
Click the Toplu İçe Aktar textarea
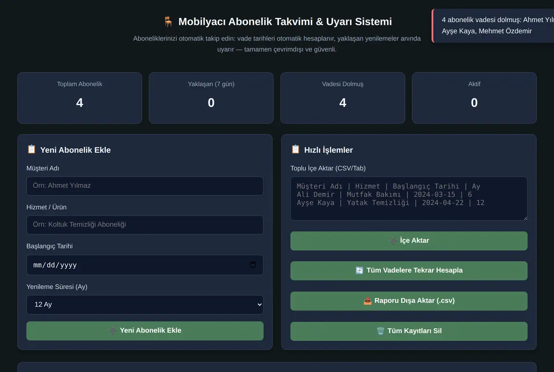point(409,198)
